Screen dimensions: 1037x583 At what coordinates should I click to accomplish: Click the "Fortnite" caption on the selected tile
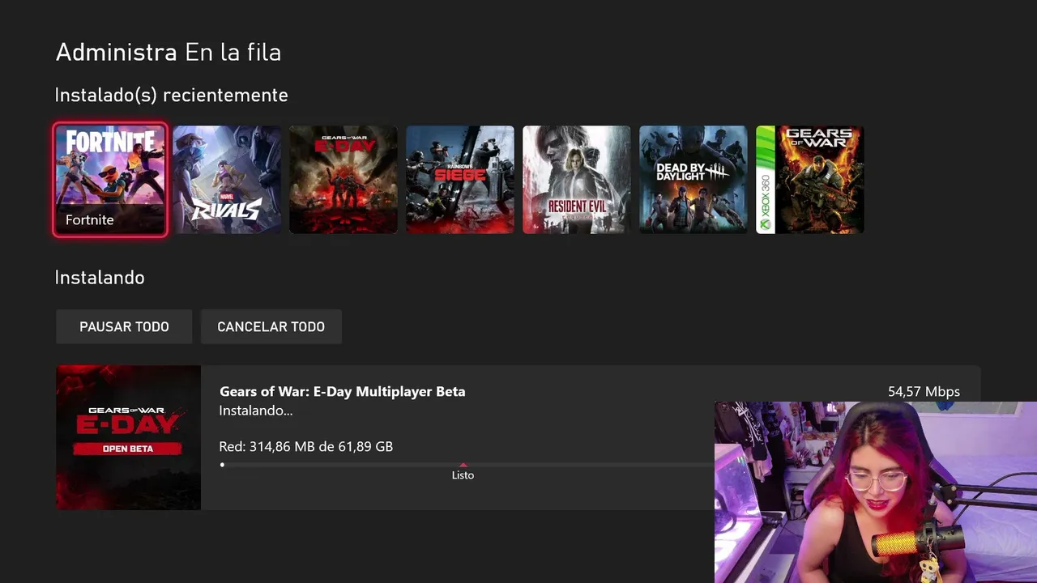pos(90,220)
